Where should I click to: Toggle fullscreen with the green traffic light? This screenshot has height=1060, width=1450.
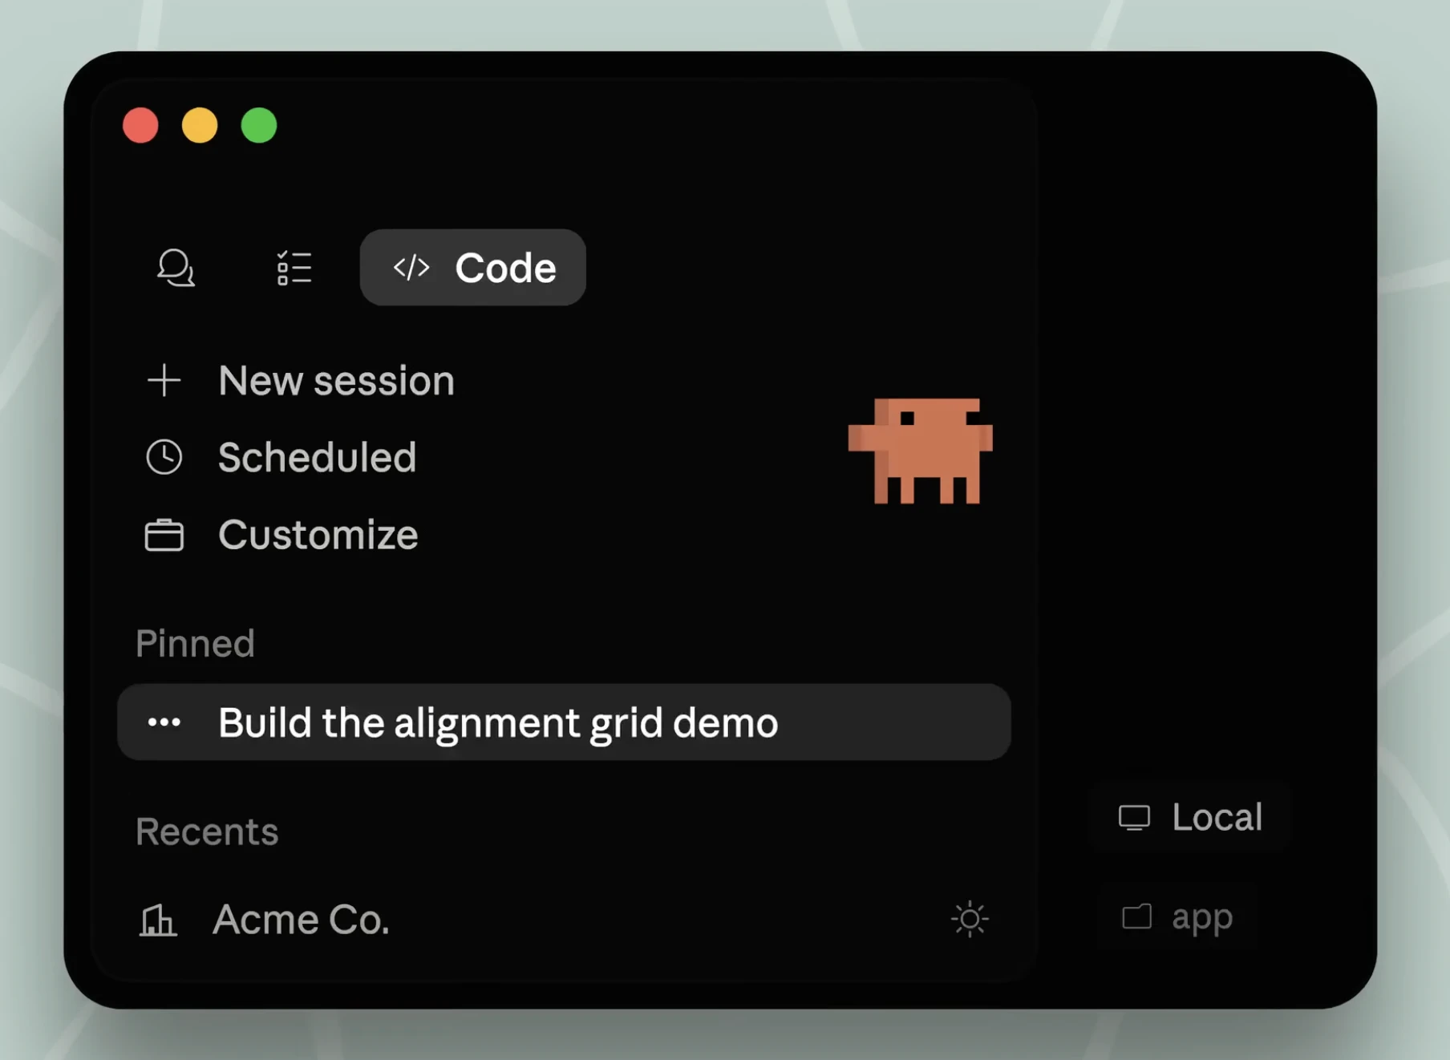[258, 125]
